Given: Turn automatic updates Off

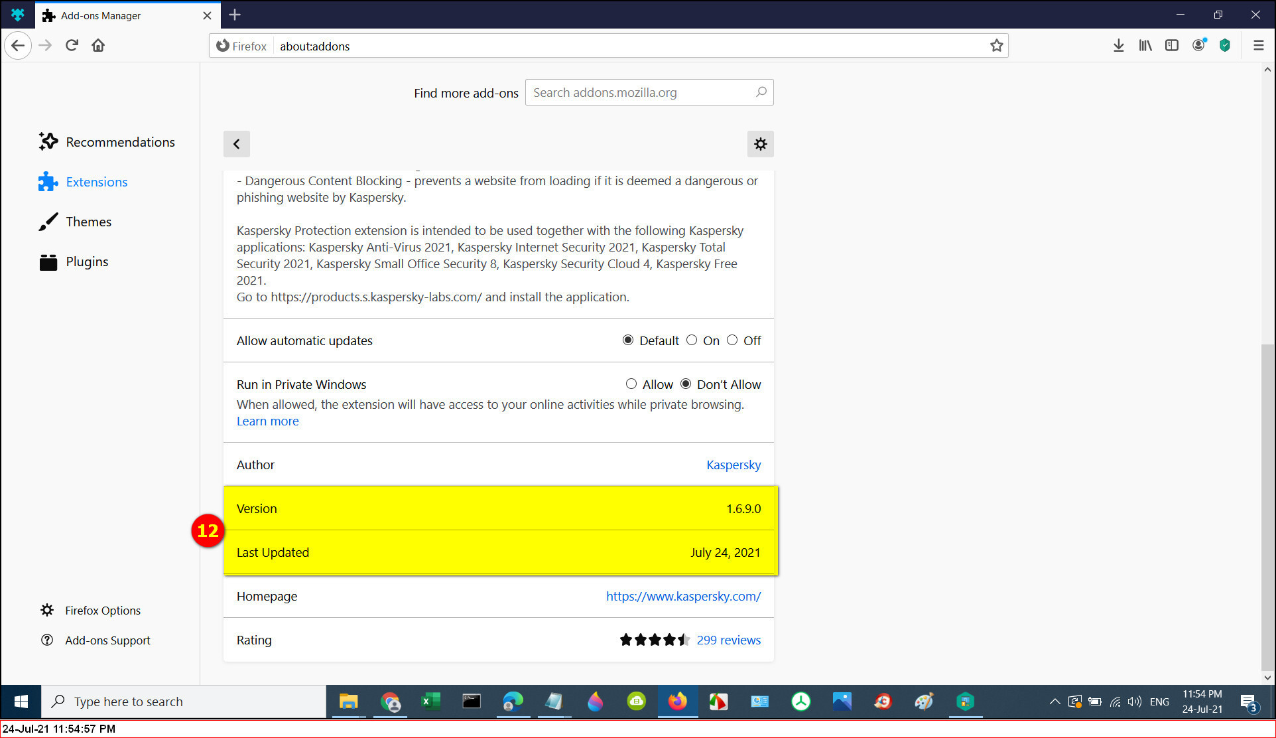Looking at the screenshot, I should pos(732,340).
